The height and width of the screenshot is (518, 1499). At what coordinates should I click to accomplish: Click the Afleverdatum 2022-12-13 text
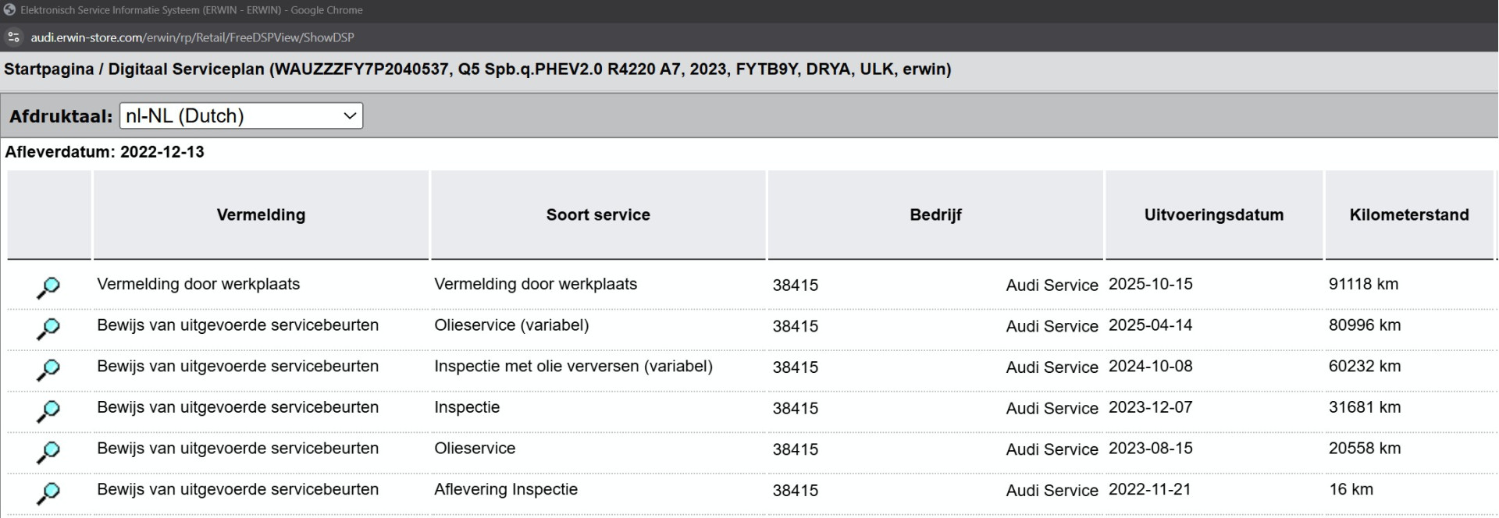(105, 152)
